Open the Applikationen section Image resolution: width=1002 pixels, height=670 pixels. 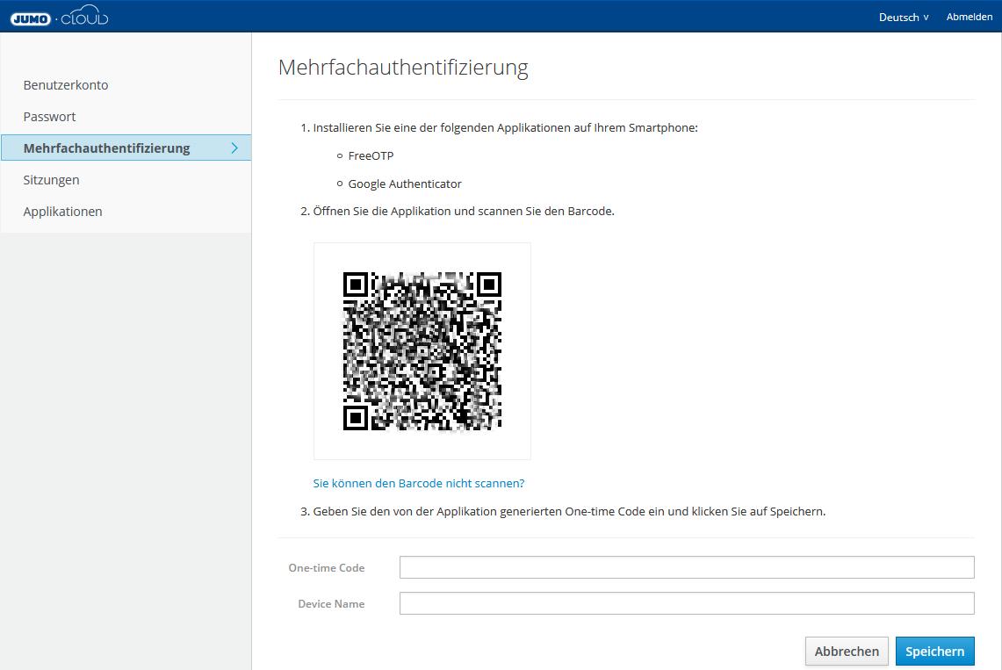(62, 211)
